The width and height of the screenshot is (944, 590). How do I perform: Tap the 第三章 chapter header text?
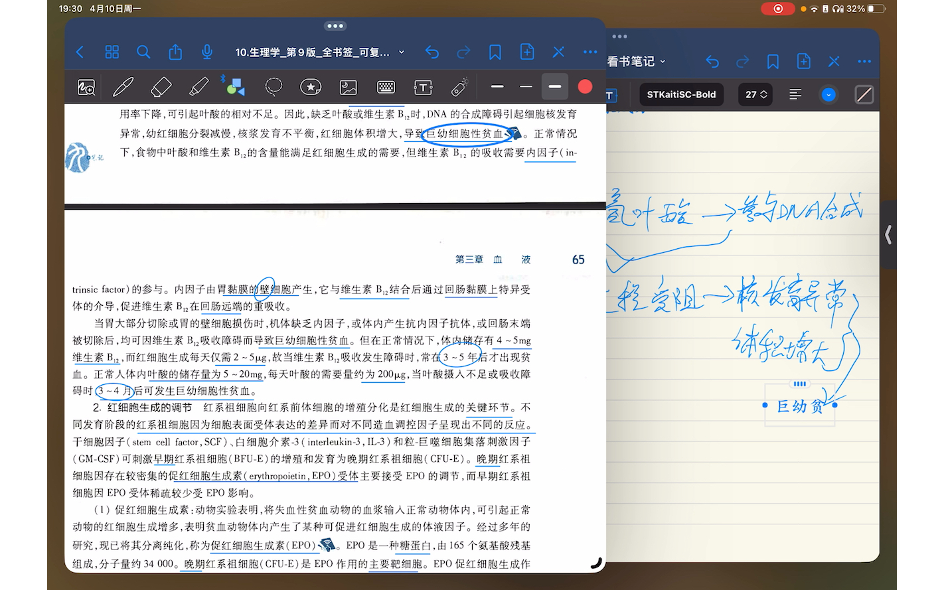[x=493, y=259]
